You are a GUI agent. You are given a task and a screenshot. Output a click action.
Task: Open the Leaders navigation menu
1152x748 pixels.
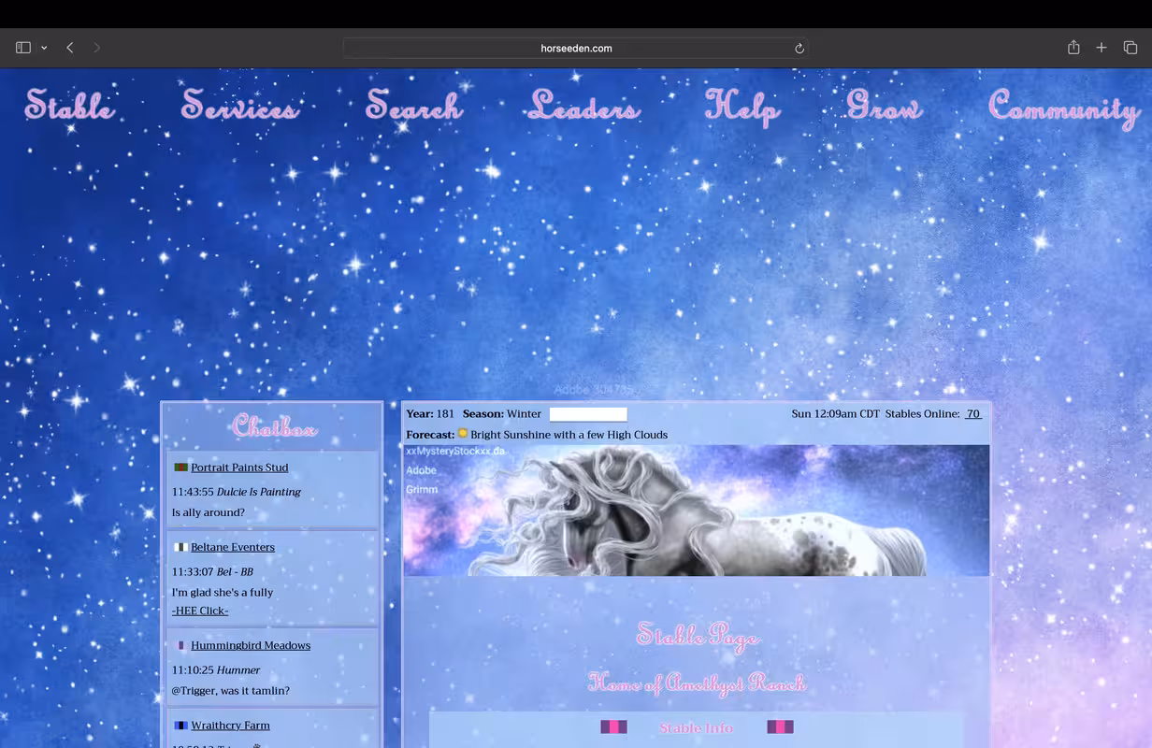(584, 105)
